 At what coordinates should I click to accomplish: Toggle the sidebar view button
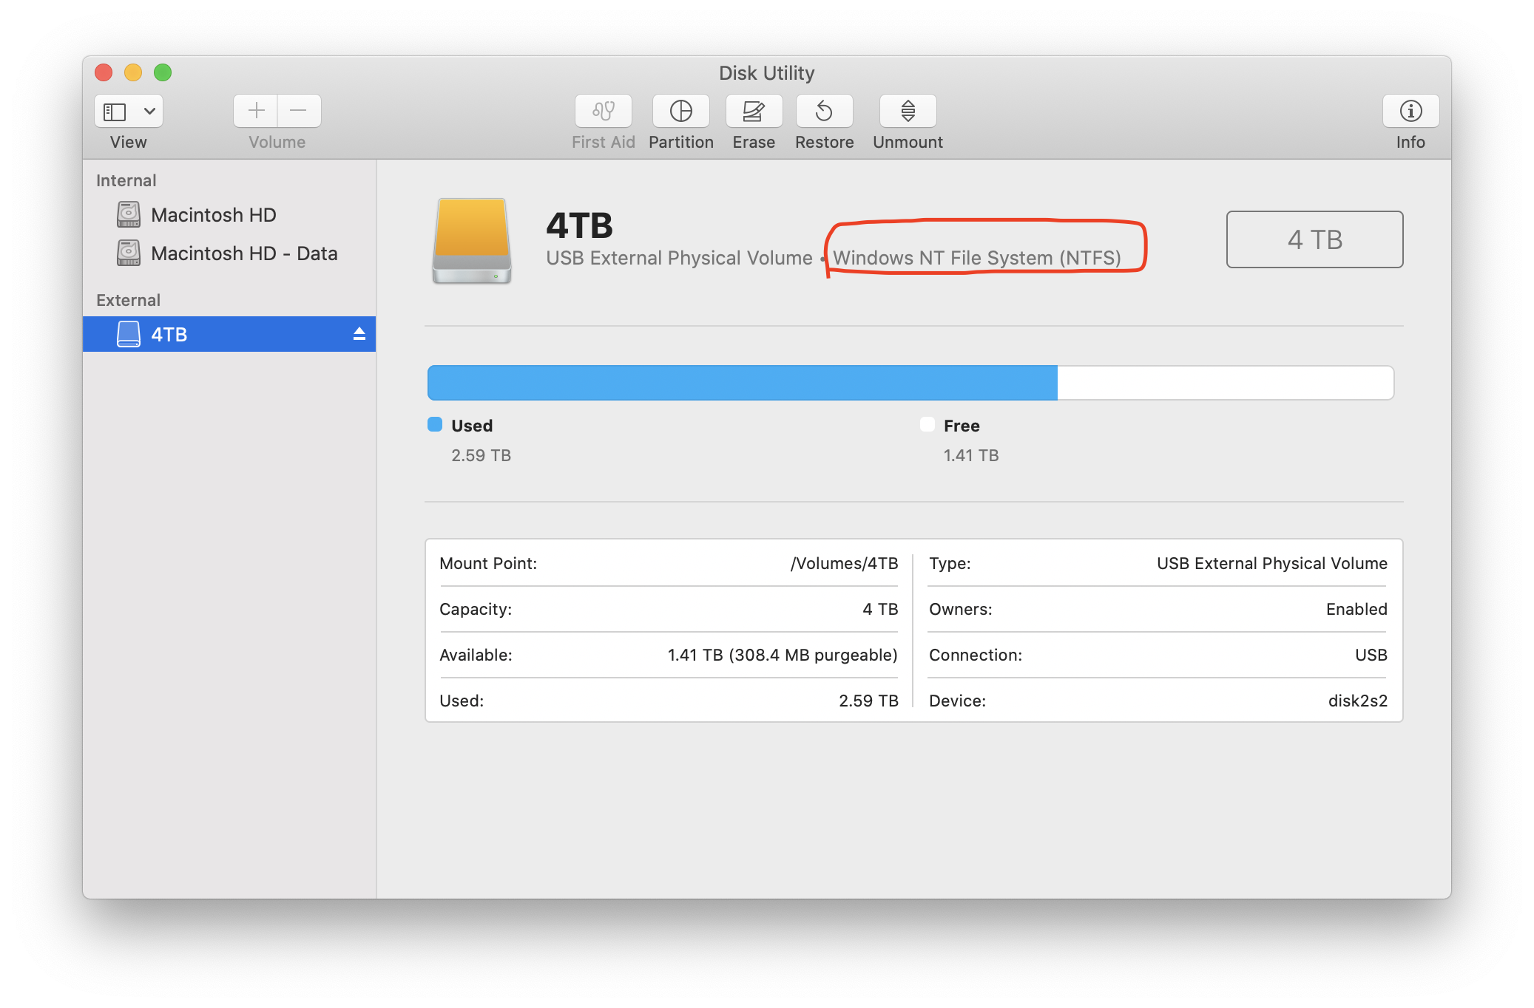pyautogui.click(x=115, y=112)
